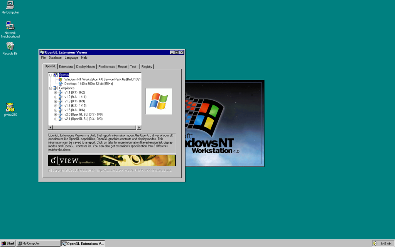Click the Desktop display monitor icon in tree
The image size is (395, 247).
(x=61, y=83)
